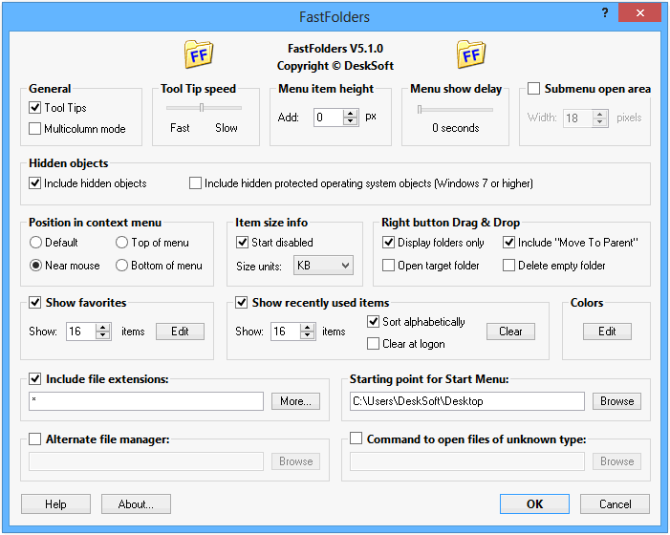This screenshot has height=535, width=670.
Task: Enable hidden protected operating system objects
Action: 195,183
